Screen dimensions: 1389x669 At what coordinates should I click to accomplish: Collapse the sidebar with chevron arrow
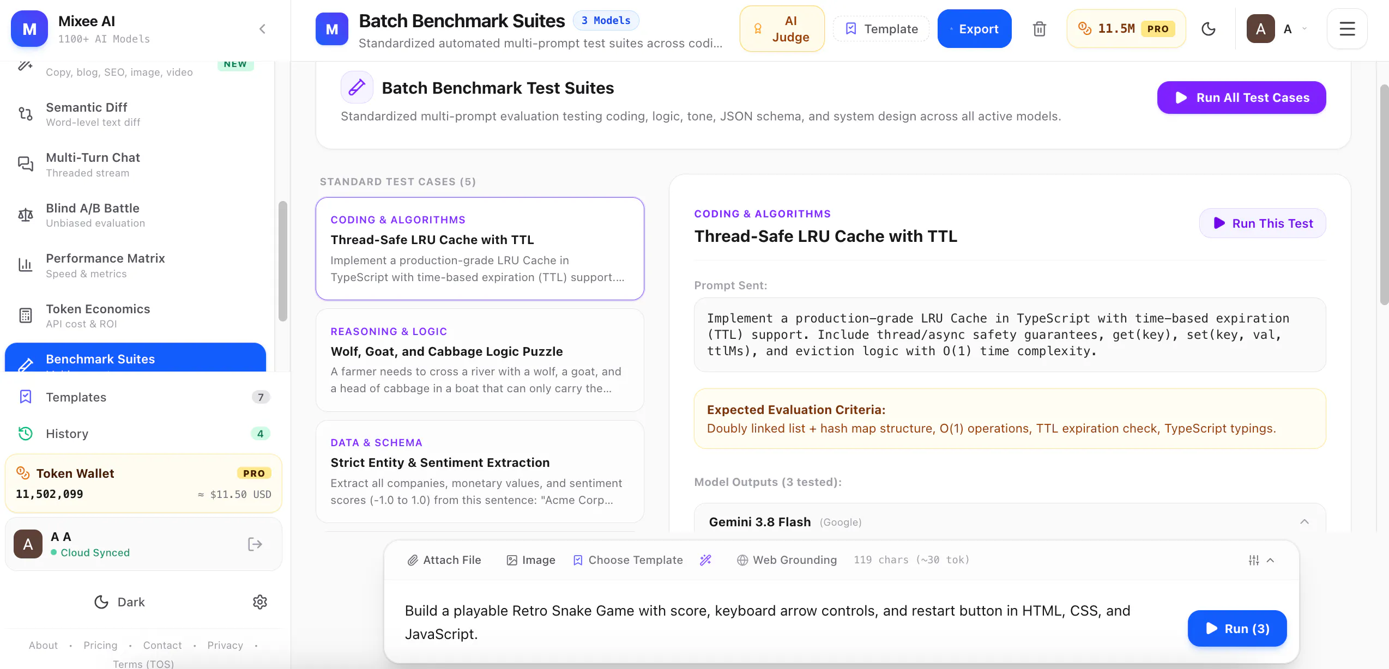point(262,29)
